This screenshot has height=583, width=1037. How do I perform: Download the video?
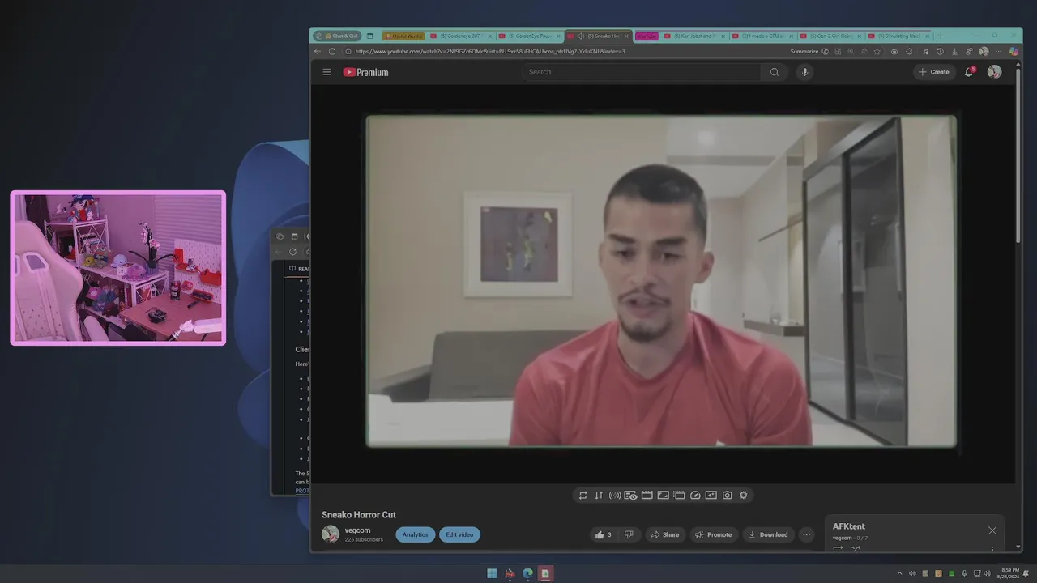[768, 534]
